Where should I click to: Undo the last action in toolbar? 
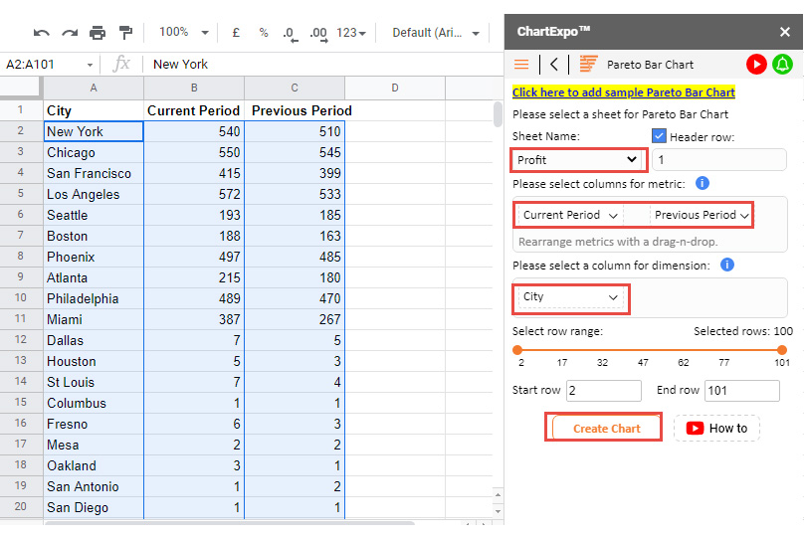point(42,33)
